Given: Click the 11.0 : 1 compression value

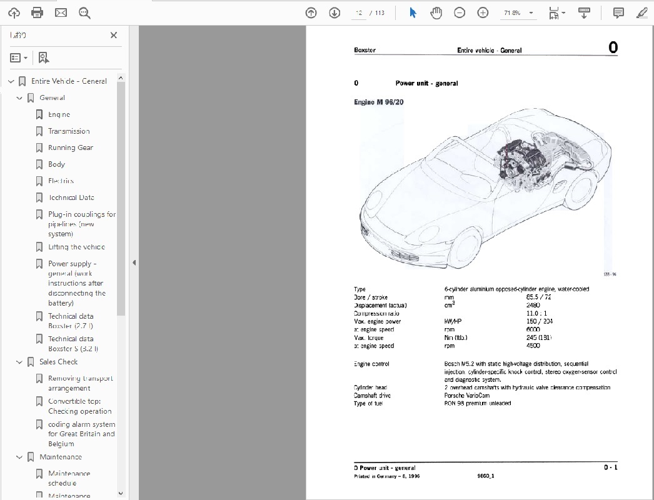Looking at the screenshot, I should pos(536,313).
